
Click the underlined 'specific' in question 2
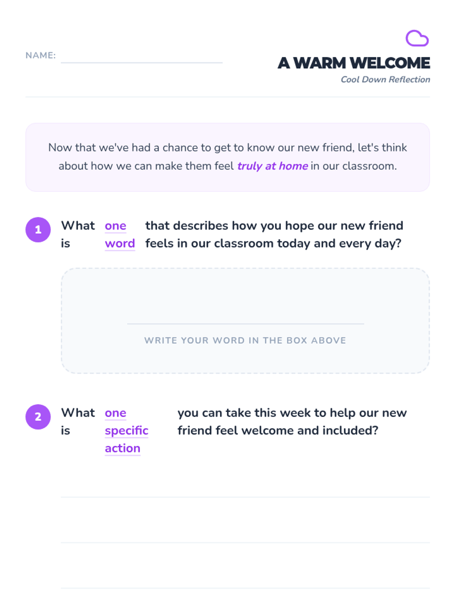point(127,431)
